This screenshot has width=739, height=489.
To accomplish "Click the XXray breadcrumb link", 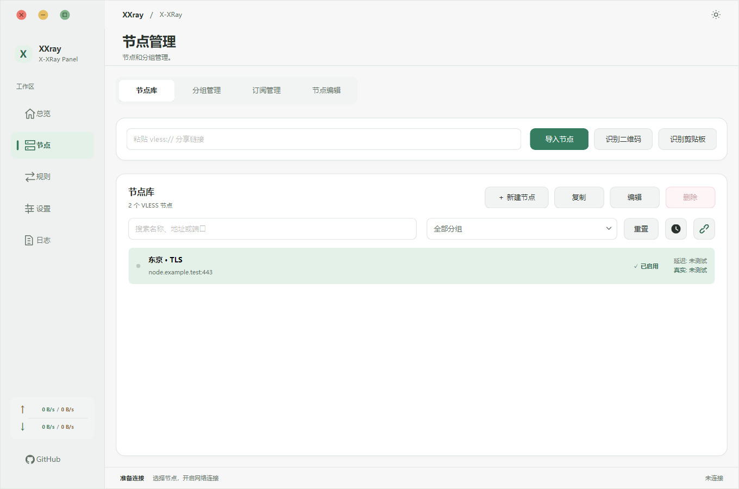I will (x=133, y=15).
